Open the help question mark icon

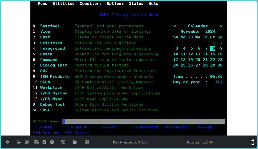pos(52,142)
